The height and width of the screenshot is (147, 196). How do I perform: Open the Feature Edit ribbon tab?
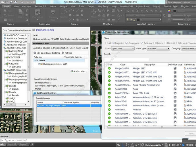pyautogui.click(x=41, y=6)
